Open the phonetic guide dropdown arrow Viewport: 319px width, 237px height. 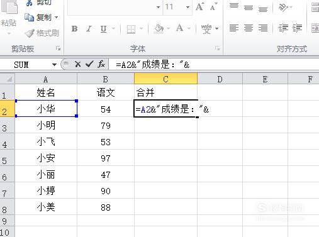pyautogui.click(x=217, y=28)
